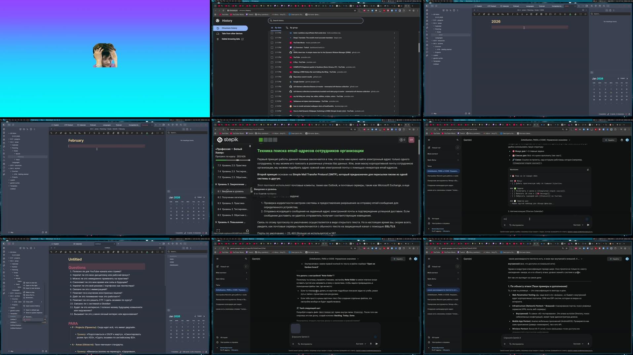Screen dimensions: 633x355
Task: Select the checkbox for the Google Gemini history entry
Action: 272,82
